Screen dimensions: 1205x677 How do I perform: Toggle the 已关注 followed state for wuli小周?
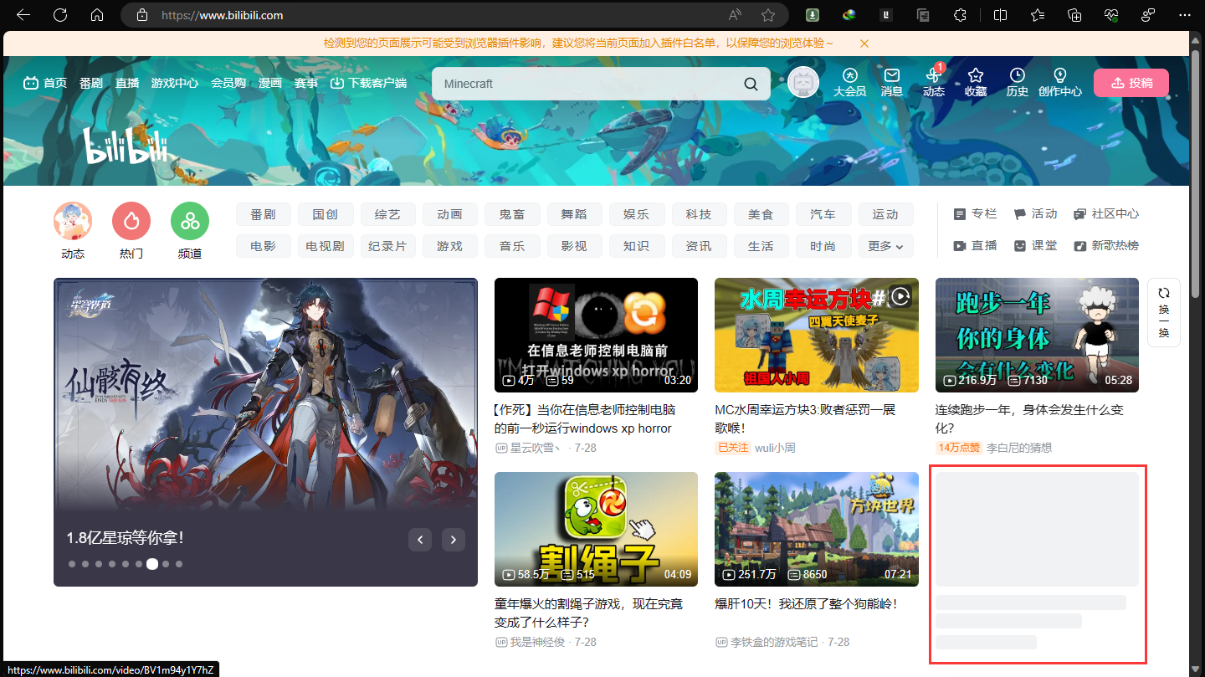tap(733, 447)
